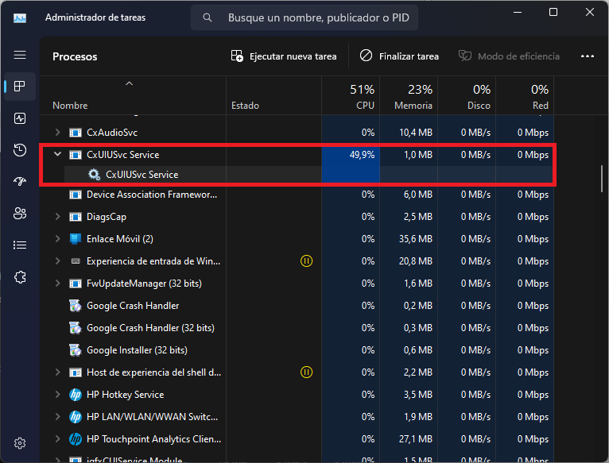This screenshot has width=609, height=463.
Task: Click the 49,9% CPU value cell
Action: pyautogui.click(x=351, y=155)
